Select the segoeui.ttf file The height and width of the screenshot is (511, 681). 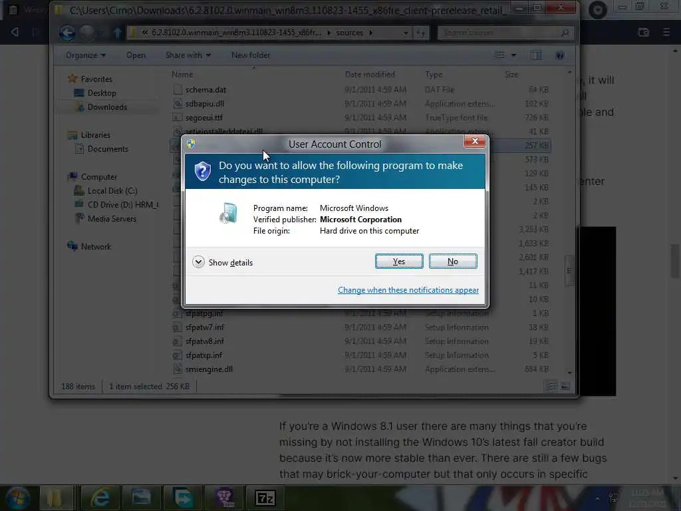360,117
